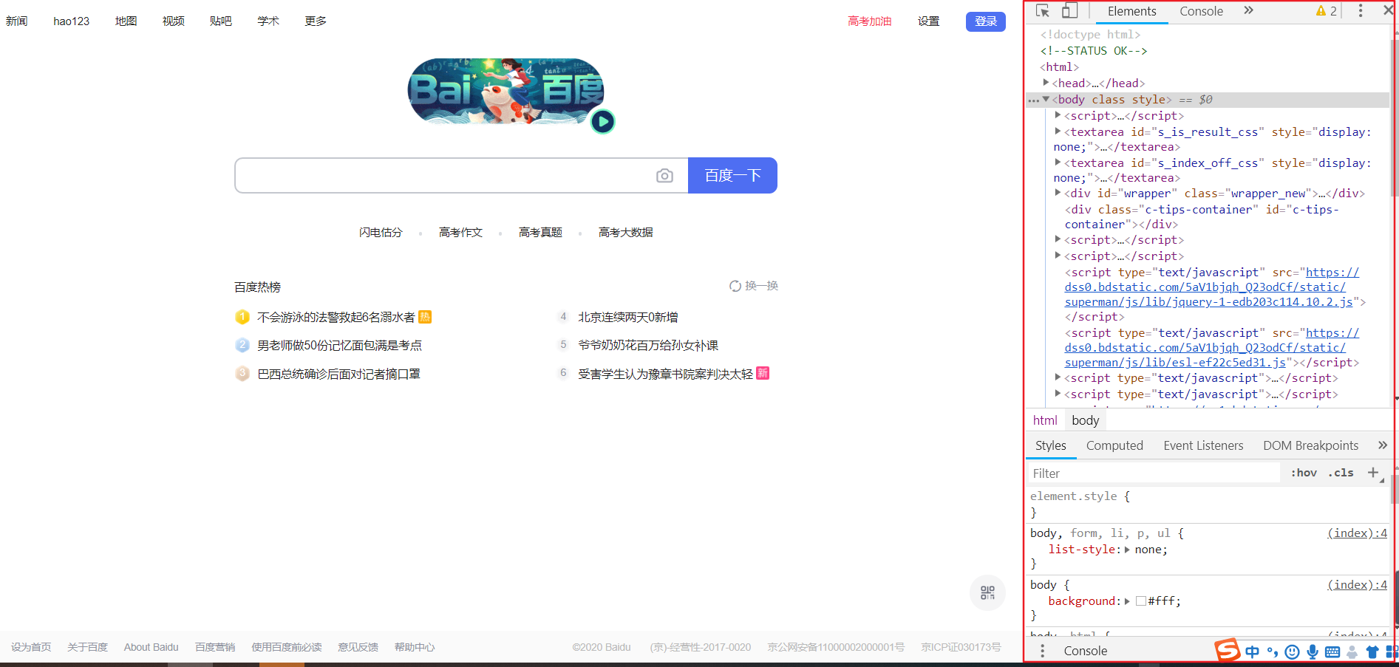1399x667 pixels.
Task: Switch to the Console tab
Action: pyautogui.click(x=1201, y=11)
